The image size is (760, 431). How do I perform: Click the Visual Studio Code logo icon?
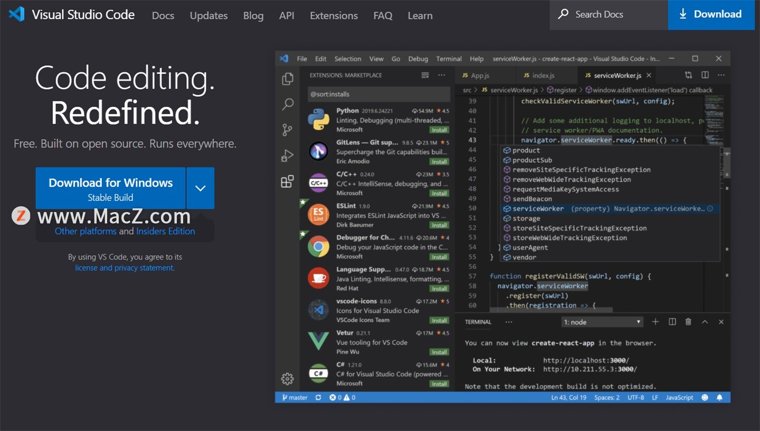[x=16, y=14]
